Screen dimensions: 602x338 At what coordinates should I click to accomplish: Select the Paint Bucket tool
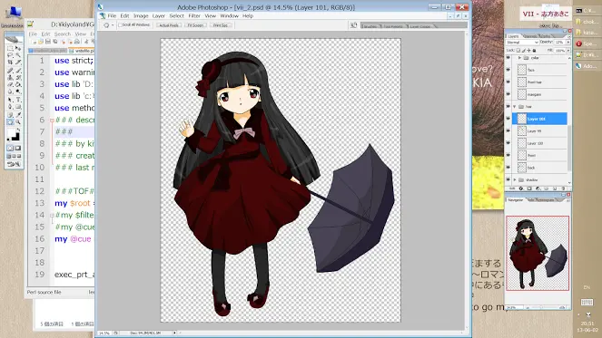pyautogui.click(x=18, y=84)
